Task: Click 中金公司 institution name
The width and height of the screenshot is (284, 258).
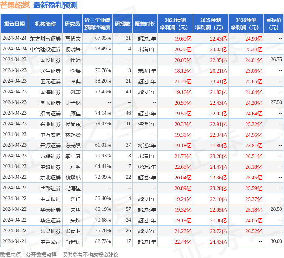Action: click(x=51, y=242)
